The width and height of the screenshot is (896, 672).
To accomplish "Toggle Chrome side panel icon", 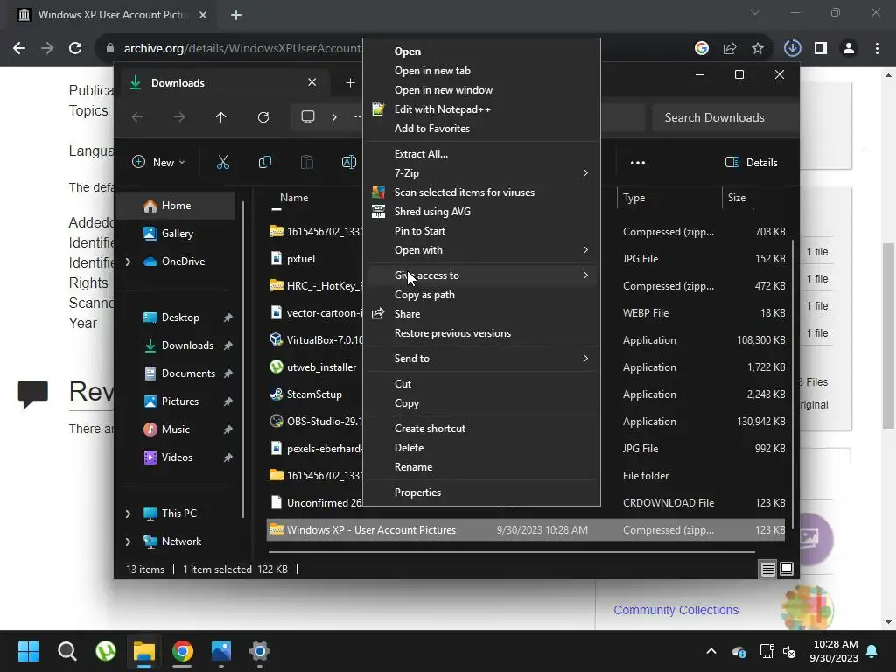I will (x=821, y=49).
